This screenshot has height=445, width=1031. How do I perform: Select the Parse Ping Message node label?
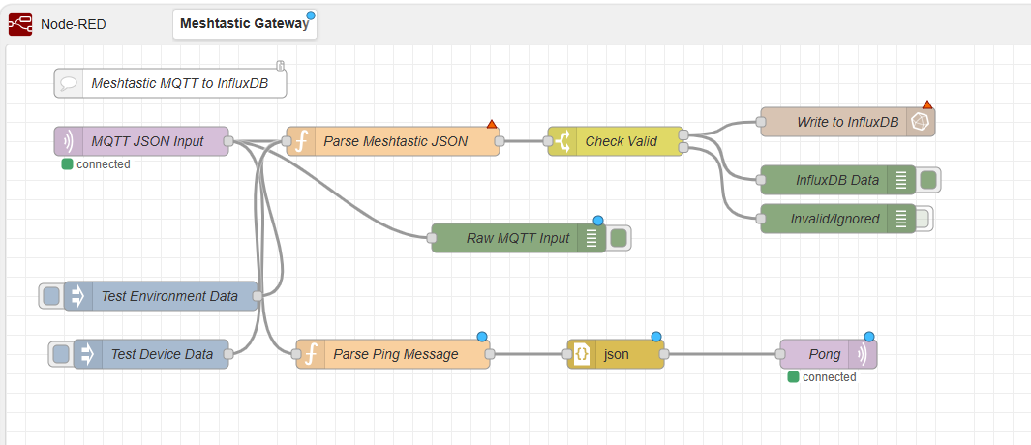tap(396, 354)
